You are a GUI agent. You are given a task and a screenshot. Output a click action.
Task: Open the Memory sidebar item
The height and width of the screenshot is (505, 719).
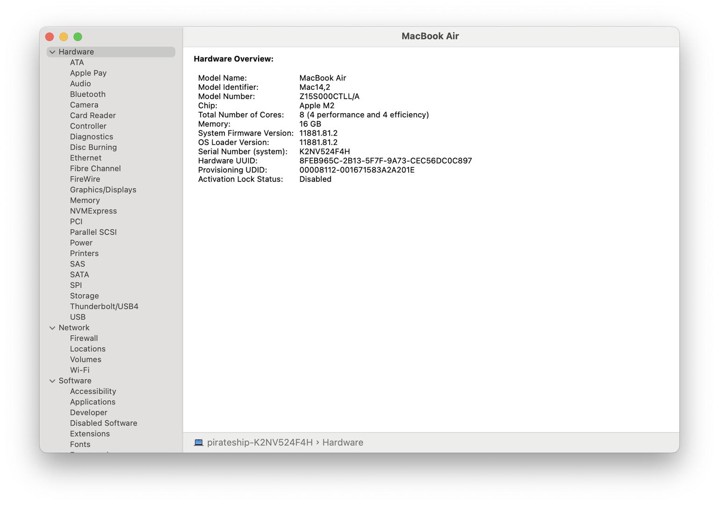click(x=85, y=200)
